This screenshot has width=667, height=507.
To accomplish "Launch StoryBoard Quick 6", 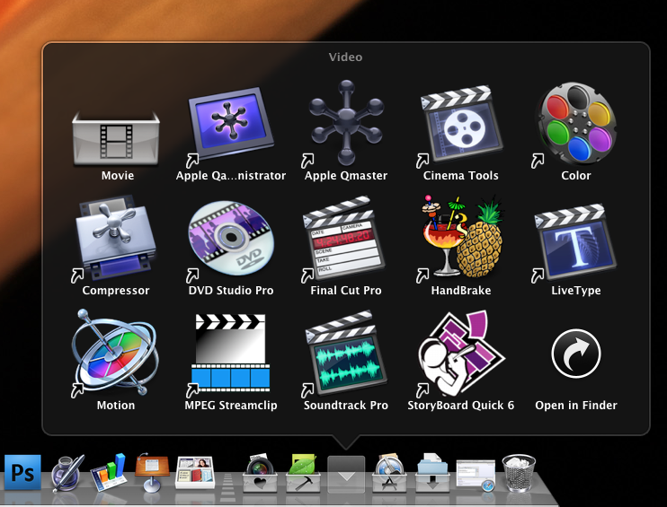I will pos(461,354).
